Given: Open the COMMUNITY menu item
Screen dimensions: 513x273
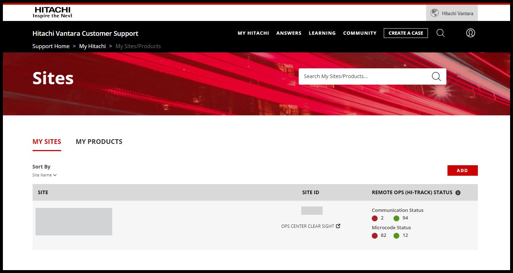Looking at the screenshot, I should click(x=360, y=33).
